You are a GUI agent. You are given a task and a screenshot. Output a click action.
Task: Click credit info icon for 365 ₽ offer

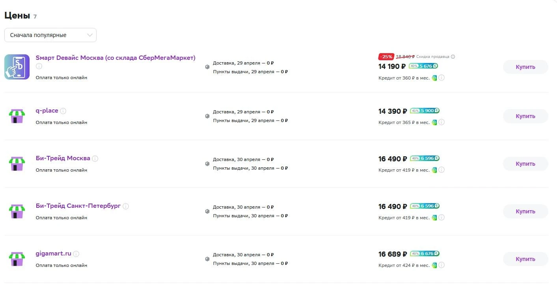[442, 122]
